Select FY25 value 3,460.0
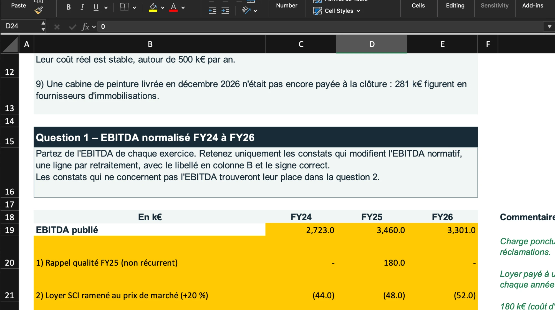Screen dimensions: 555x310 [x=372, y=230]
